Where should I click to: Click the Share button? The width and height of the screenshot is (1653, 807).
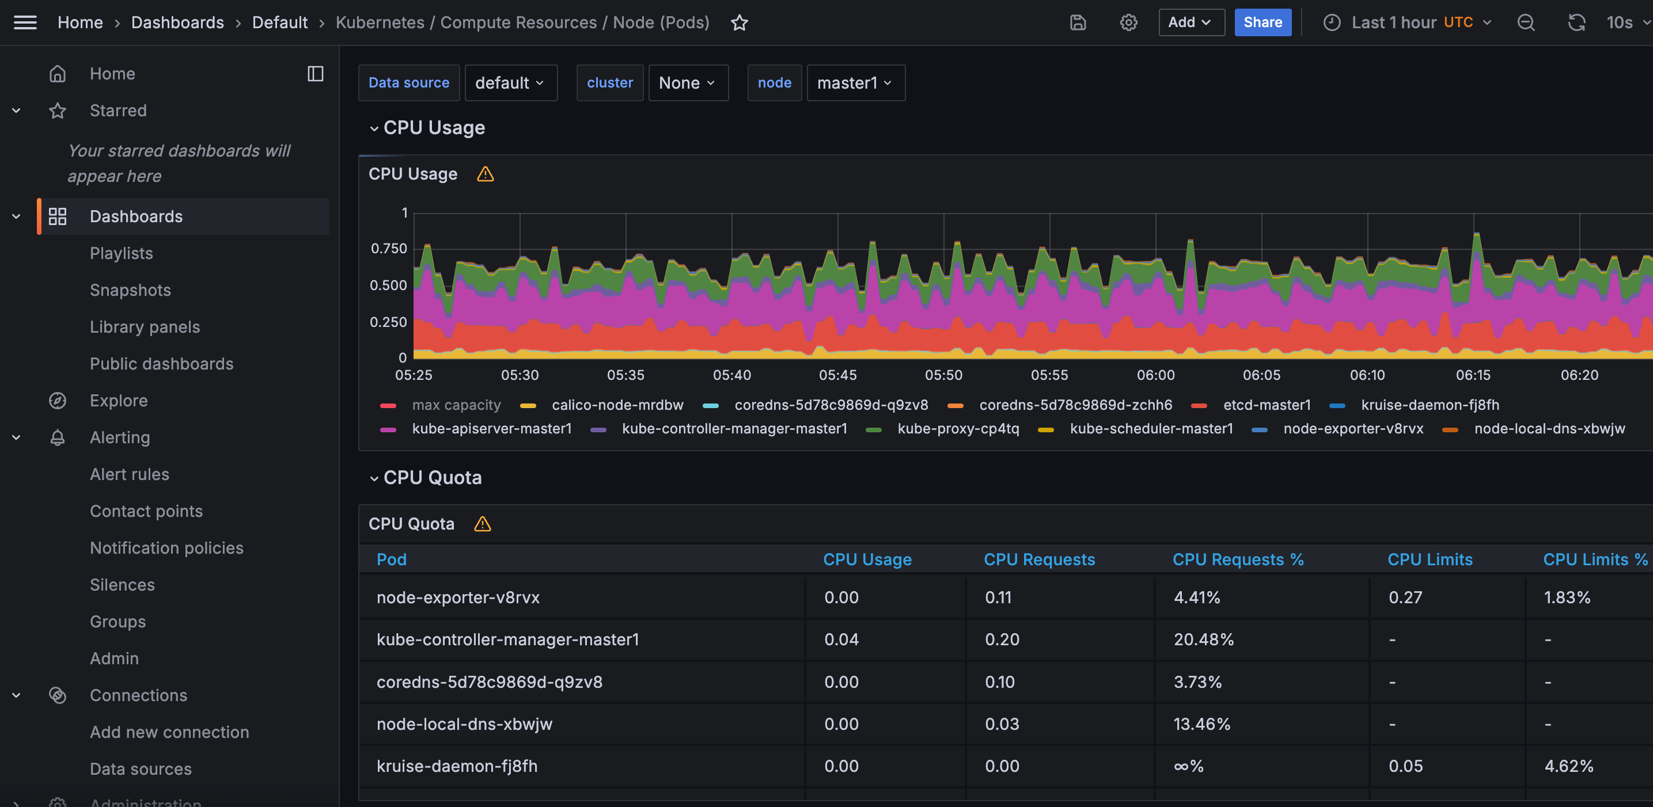(x=1262, y=22)
